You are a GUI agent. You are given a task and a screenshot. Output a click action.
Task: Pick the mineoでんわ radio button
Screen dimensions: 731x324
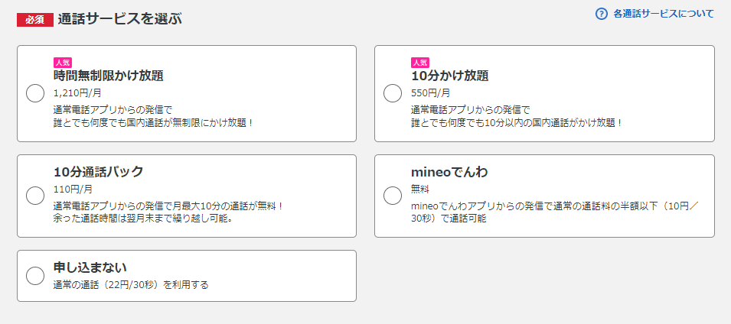(x=393, y=196)
